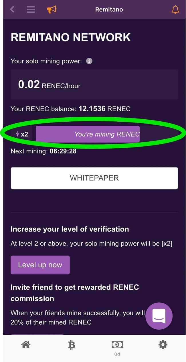Tap the Remitano header title

point(109,9)
